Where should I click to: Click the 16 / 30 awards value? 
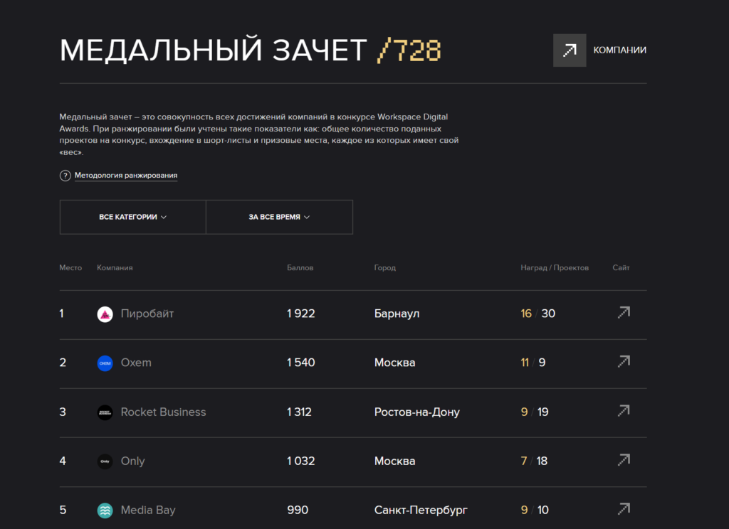[x=538, y=314]
